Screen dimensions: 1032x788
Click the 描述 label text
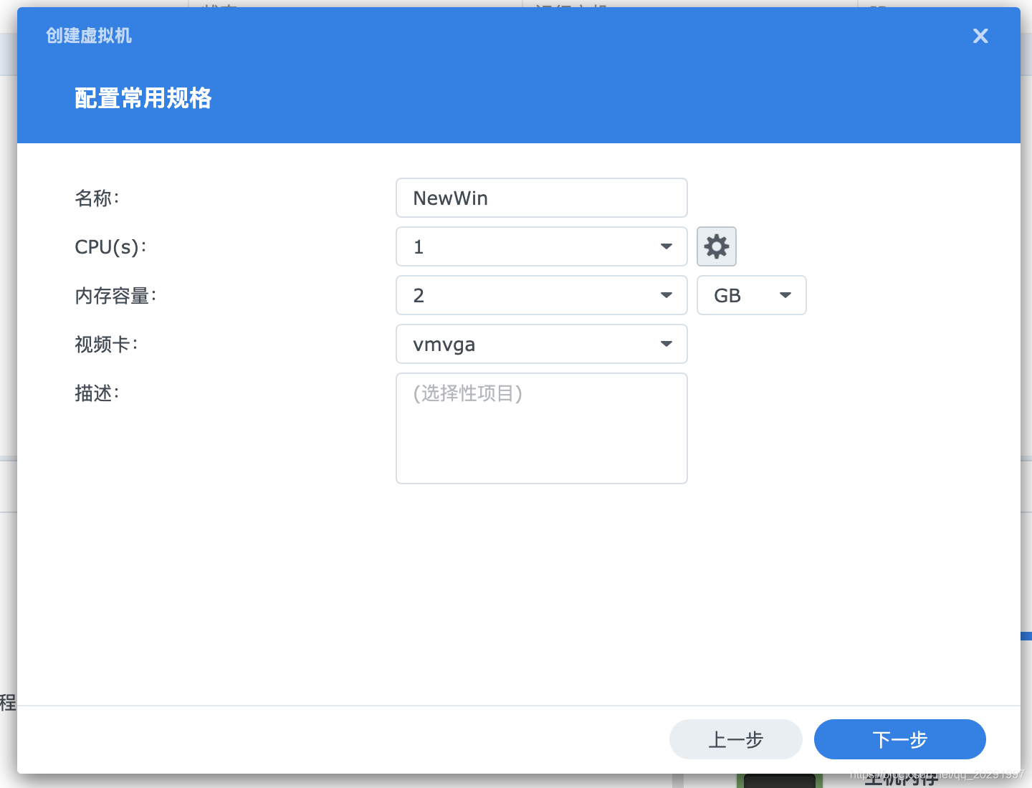97,393
